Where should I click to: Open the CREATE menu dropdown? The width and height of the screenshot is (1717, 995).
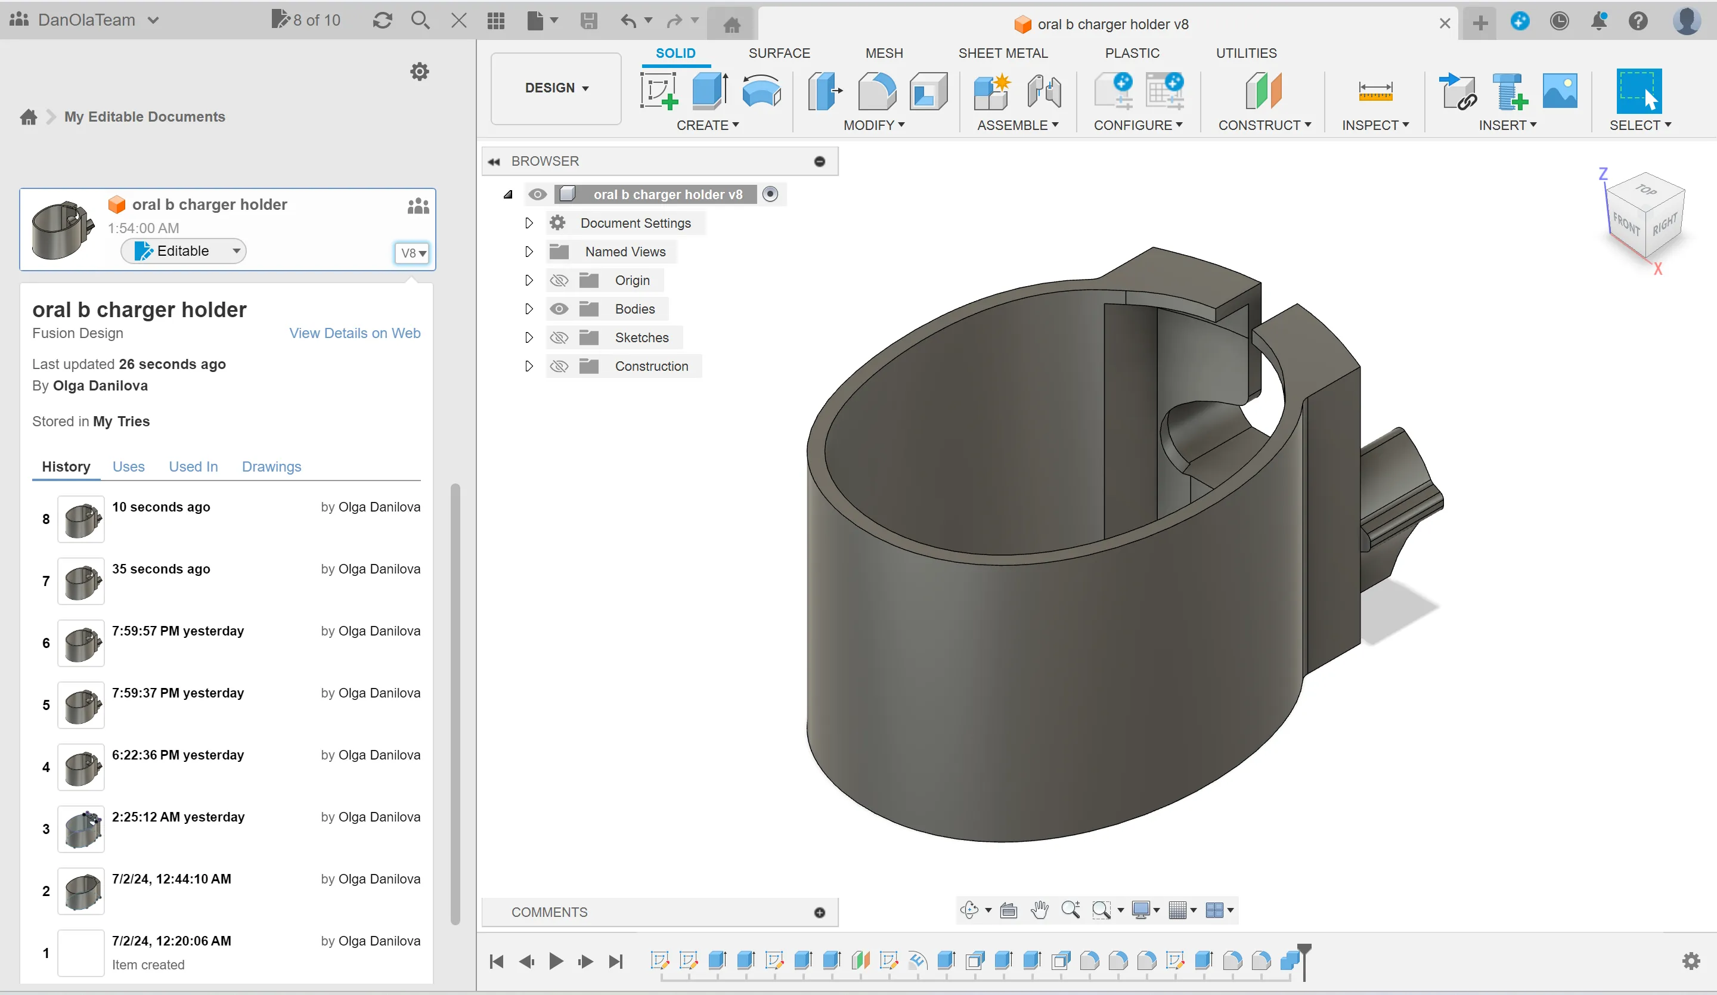pyautogui.click(x=707, y=125)
